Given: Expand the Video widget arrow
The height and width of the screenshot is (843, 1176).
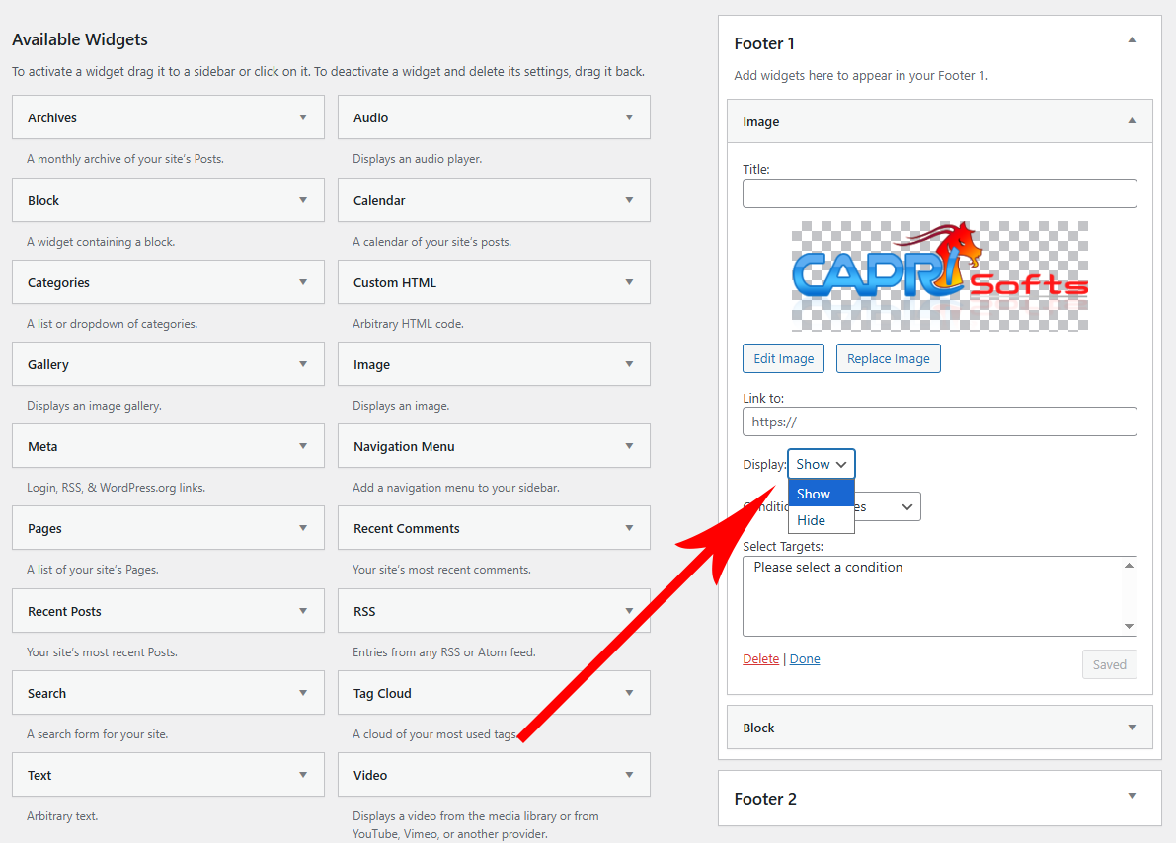Looking at the screenshot, I should pos(629,775).
